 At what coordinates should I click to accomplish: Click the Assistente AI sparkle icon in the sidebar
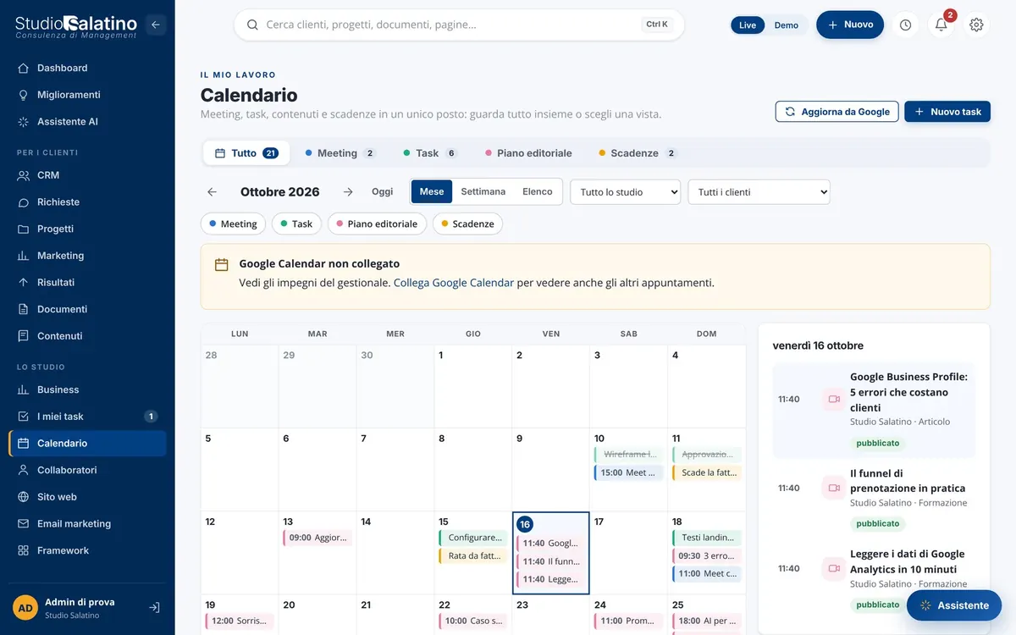click(23, 122)
